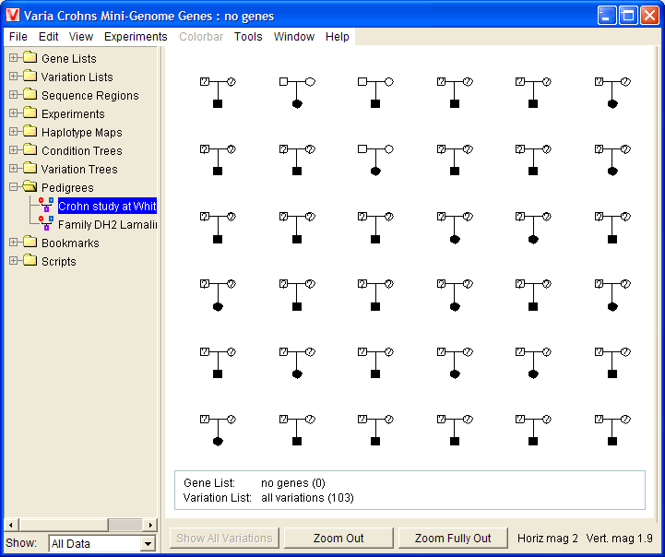Viewport: 665px width, 557px height.
Task: Expand the Experiments tree node
Action: (x=14, y=113)
